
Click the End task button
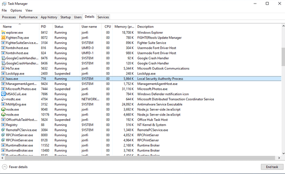pyautogui.click(x=272, y=167)
